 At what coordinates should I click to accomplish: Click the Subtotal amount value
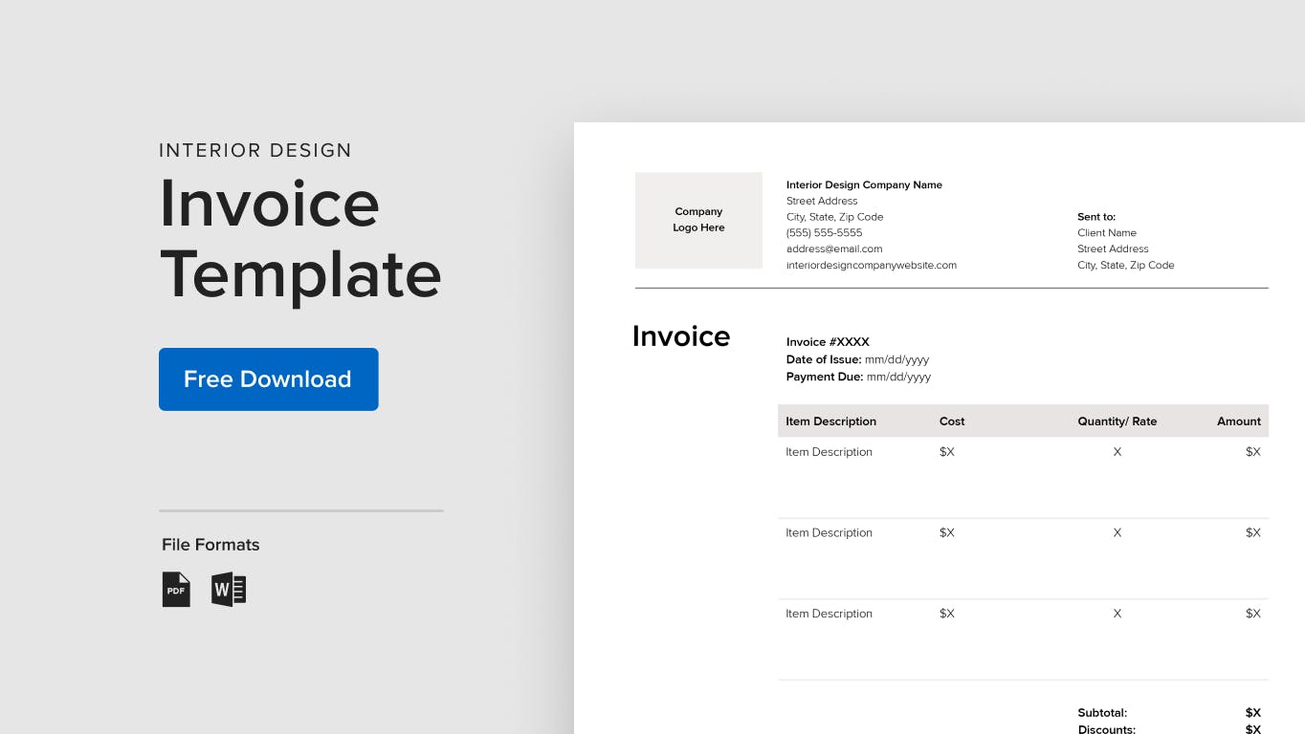(1252, 712)
